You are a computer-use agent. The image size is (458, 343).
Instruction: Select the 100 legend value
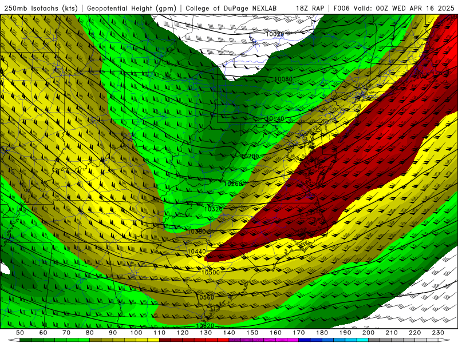point(136,333)
